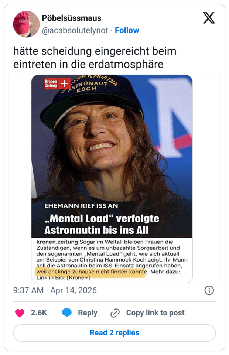The width and height of the screenshot is (229, 355).
Task: Follow the @acabsolutelynot account
Action: click(127, 30)
